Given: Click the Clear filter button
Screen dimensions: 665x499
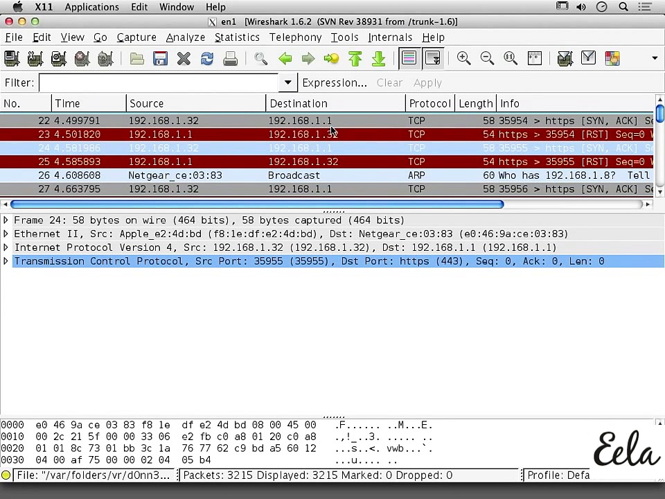Looking at the screenshot, I should (x=389, y=82).
